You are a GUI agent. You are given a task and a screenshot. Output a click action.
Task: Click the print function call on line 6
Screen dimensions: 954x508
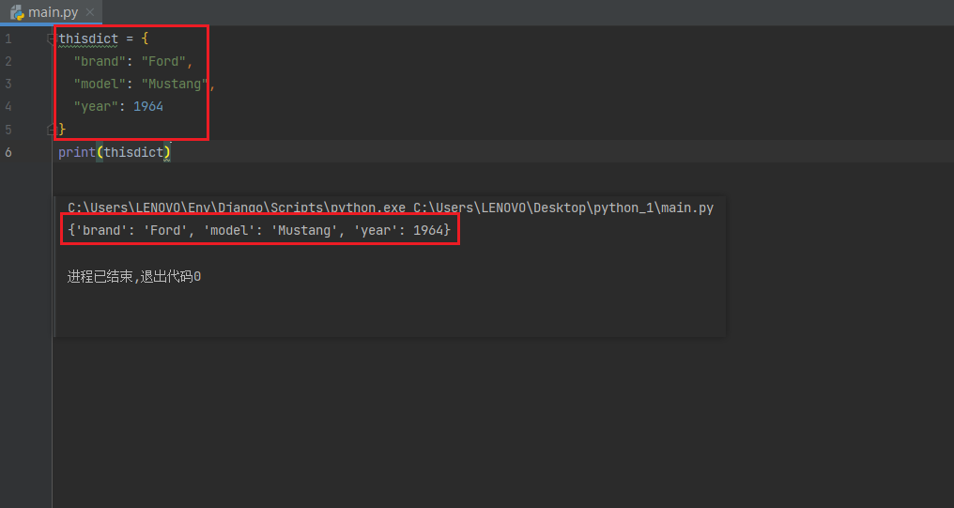point(77,152)
